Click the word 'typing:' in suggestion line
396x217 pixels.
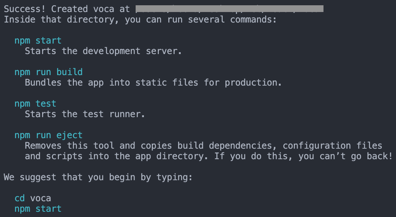pos(174,177)
